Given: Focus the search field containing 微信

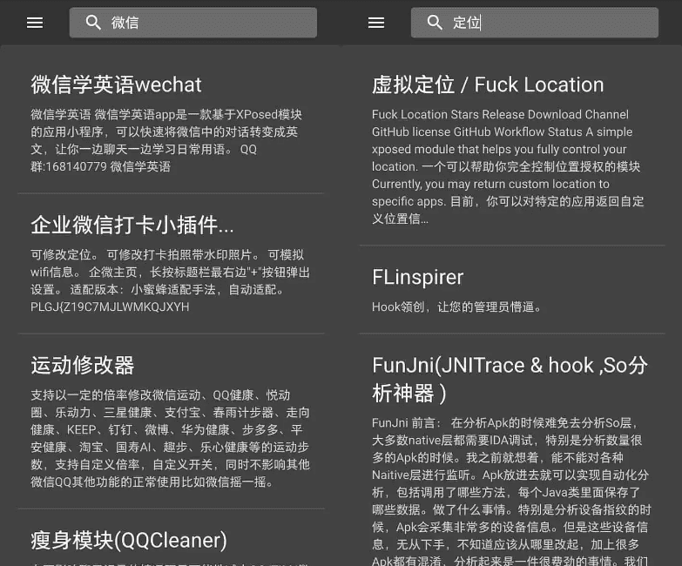Looking at the screenshot, I should coord(193,23).
